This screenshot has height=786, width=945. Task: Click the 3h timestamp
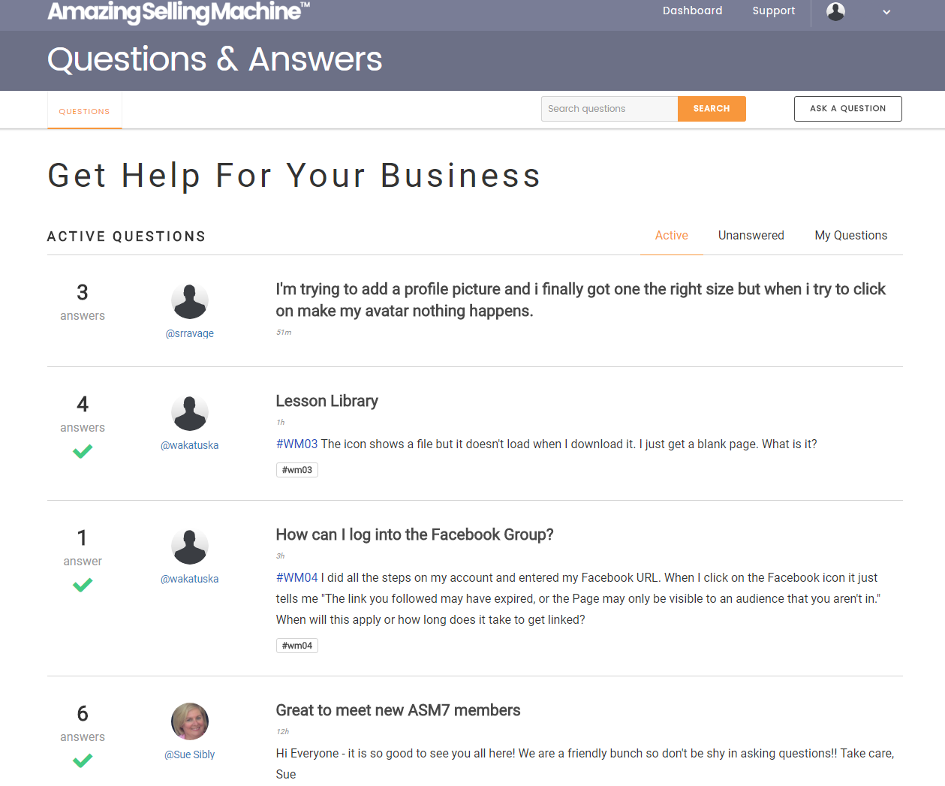tap(281, 556)
